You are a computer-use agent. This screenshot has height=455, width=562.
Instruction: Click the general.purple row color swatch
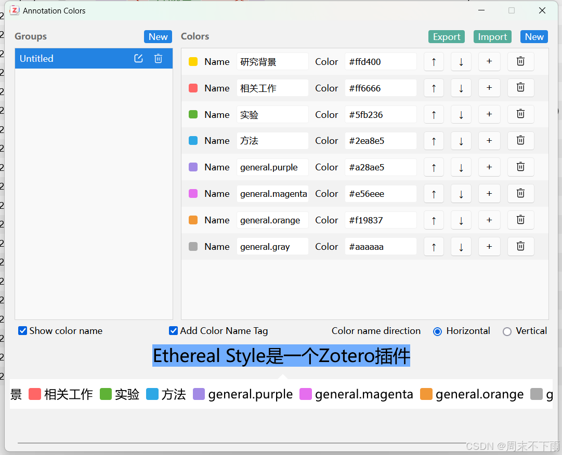(193, 167)
